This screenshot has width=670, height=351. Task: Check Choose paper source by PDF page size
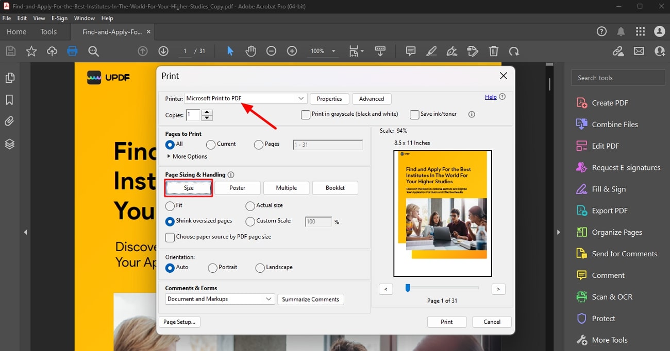[x=170, y=237]
